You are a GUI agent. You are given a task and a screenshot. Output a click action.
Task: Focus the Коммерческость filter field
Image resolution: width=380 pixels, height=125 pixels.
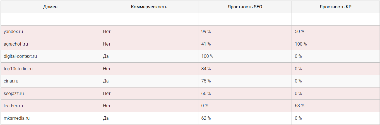(x=149, y=19)
